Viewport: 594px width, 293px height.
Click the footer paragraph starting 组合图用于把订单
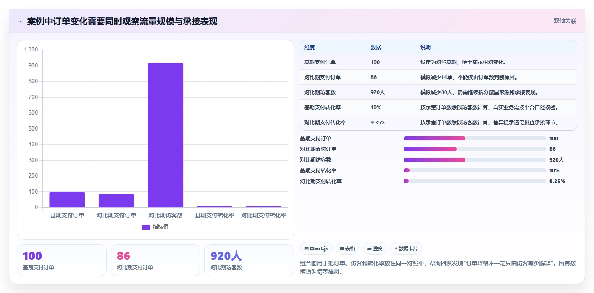pos(438,268)
